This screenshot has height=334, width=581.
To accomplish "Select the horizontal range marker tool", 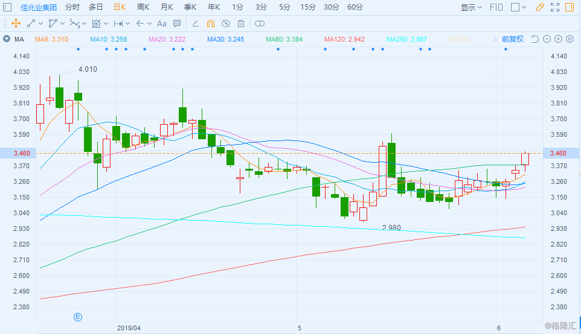I will point(118,24).
